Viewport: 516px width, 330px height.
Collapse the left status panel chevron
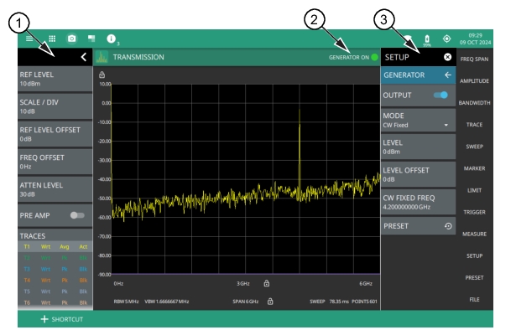[84, 57]
